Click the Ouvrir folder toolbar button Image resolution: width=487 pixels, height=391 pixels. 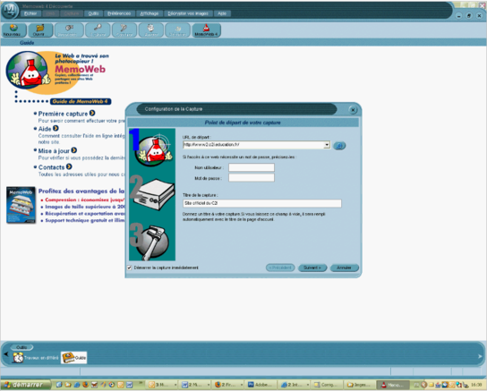[40, 30]
